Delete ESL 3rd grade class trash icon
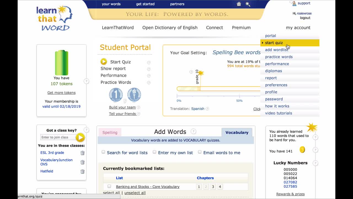The image size is (353, 199). (82, 153)
